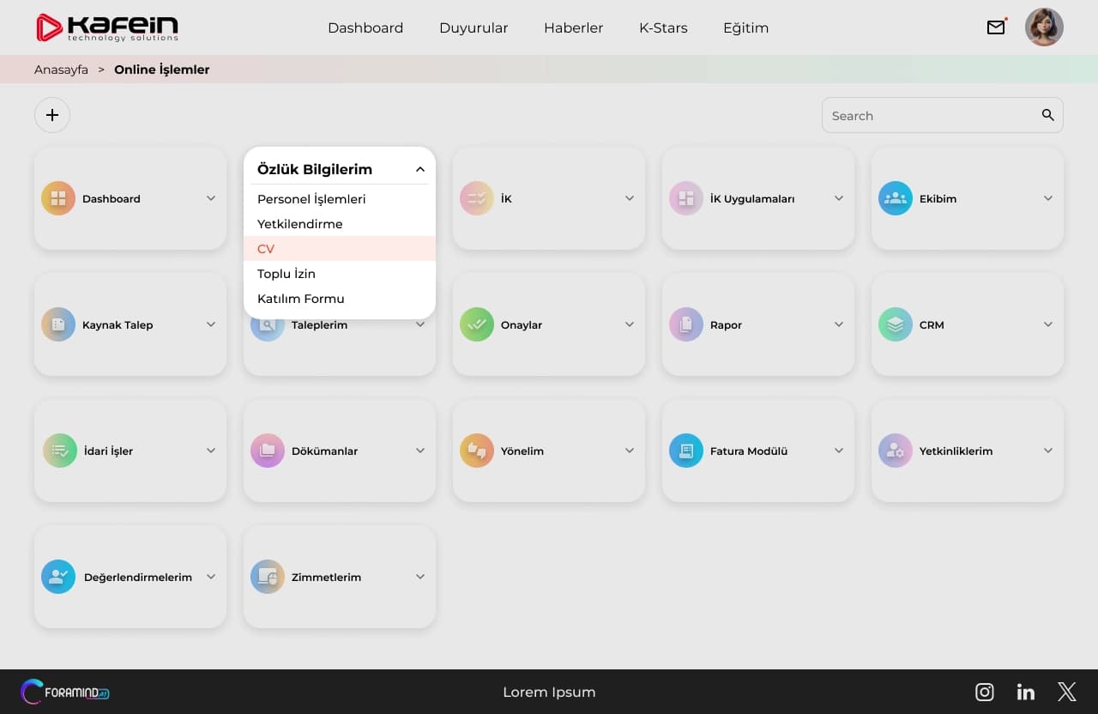Expand the Ekibim card chevron

point(1048,198)
